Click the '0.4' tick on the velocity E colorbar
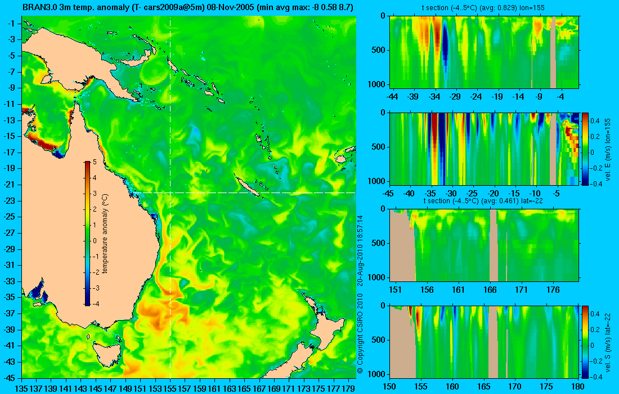Viewport: 619px width, 394px height. [x=595, y=121]
